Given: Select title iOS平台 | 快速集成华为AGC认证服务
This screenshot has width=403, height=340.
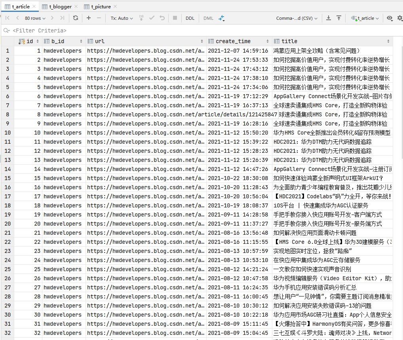Looking at the screenshot, I should (332, 205).
